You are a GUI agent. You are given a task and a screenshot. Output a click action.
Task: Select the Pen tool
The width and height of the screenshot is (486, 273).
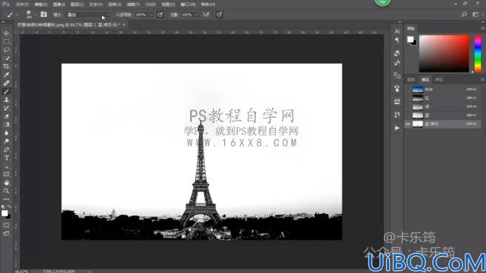click(6, 149)
